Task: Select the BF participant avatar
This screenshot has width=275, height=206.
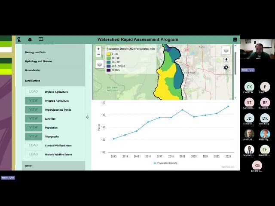Action: pyautogui.click(x=265, y=103)
